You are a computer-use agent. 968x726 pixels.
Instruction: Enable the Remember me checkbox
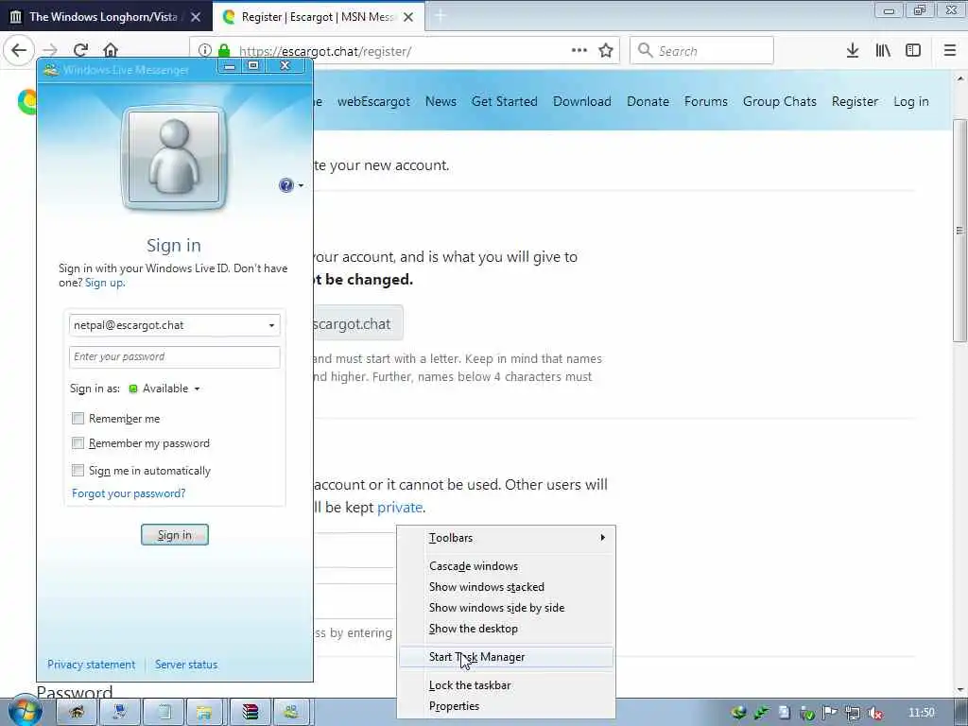(x=78, y=419)
